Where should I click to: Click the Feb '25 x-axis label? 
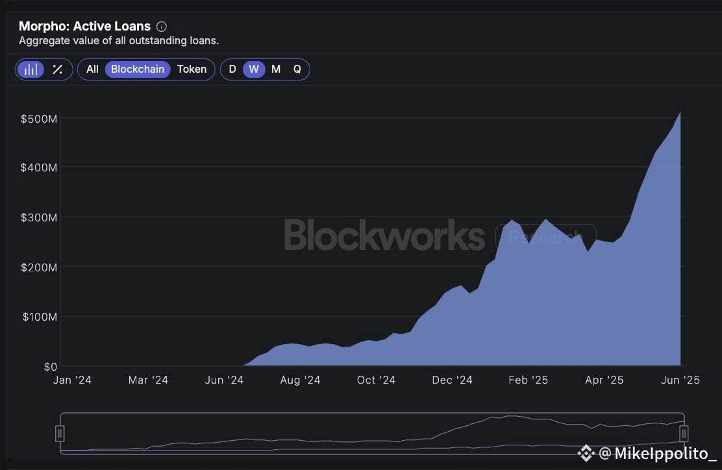[x=528, y=380]
